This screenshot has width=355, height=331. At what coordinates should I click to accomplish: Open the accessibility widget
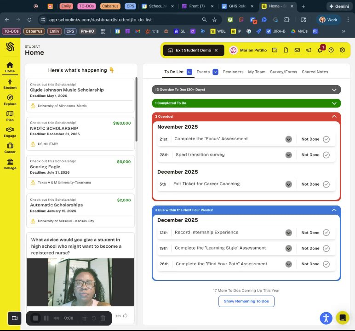click(326, 318)
